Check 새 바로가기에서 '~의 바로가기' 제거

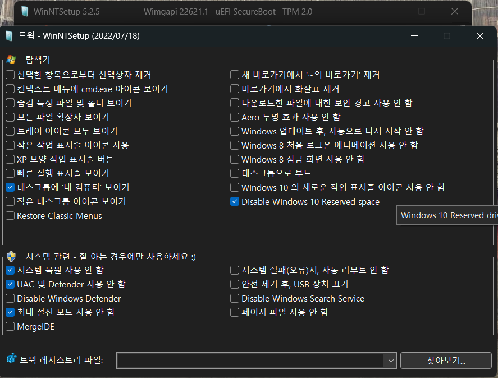click(x=234, y=75)
